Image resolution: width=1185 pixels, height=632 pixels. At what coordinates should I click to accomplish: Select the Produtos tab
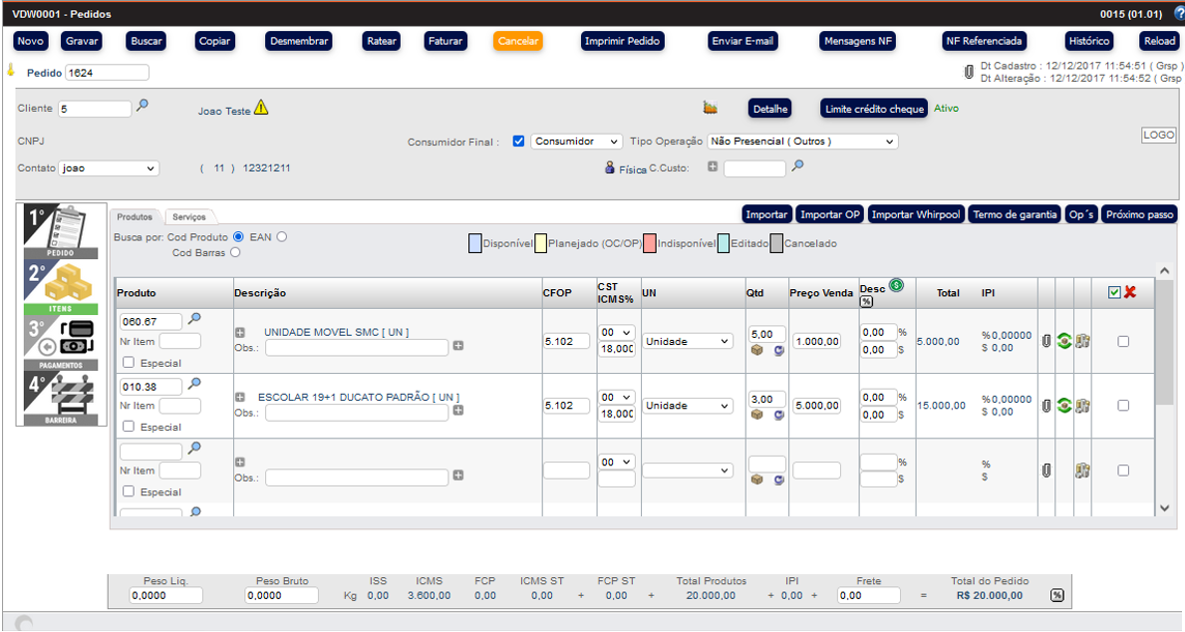(135, 216)
